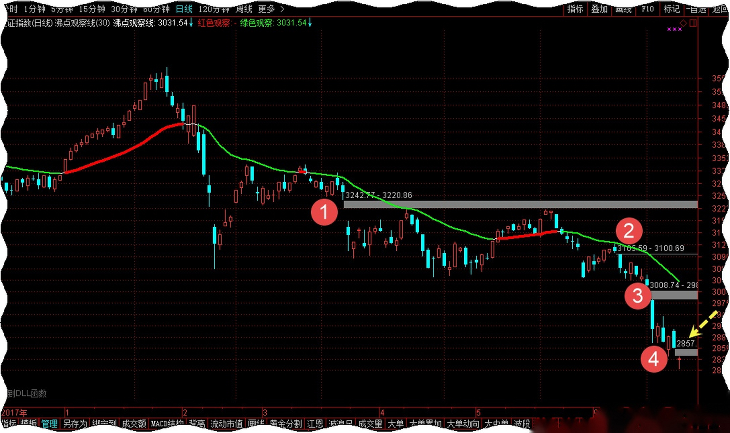Click the red circle marker numbered 1
The width and height of the screenshot is (730, 433).
point(324,212)
